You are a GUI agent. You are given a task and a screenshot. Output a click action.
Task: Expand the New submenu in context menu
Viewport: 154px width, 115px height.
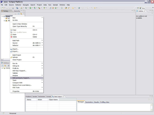click(26, 18)
